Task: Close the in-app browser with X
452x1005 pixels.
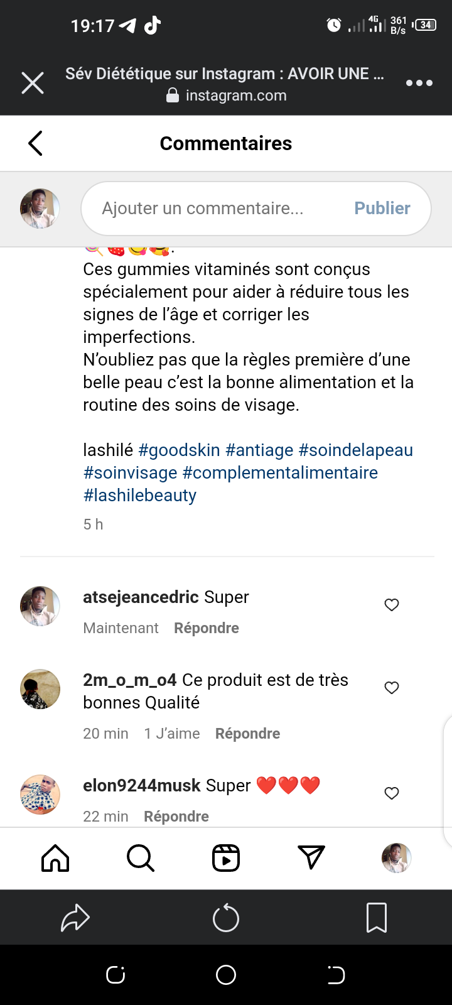Action: pos(33,83)
